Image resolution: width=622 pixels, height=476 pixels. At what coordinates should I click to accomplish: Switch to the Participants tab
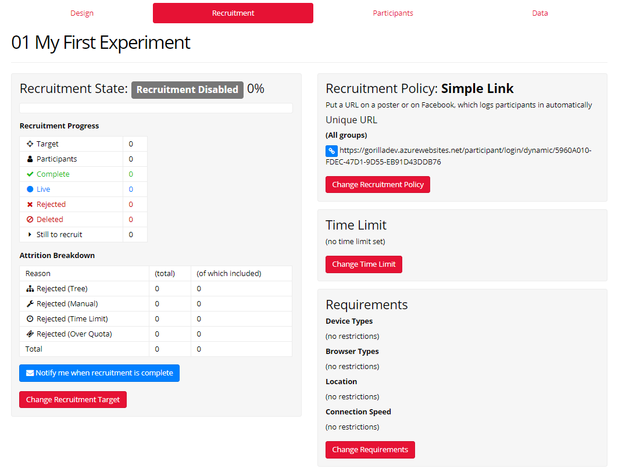pos(393,13)
